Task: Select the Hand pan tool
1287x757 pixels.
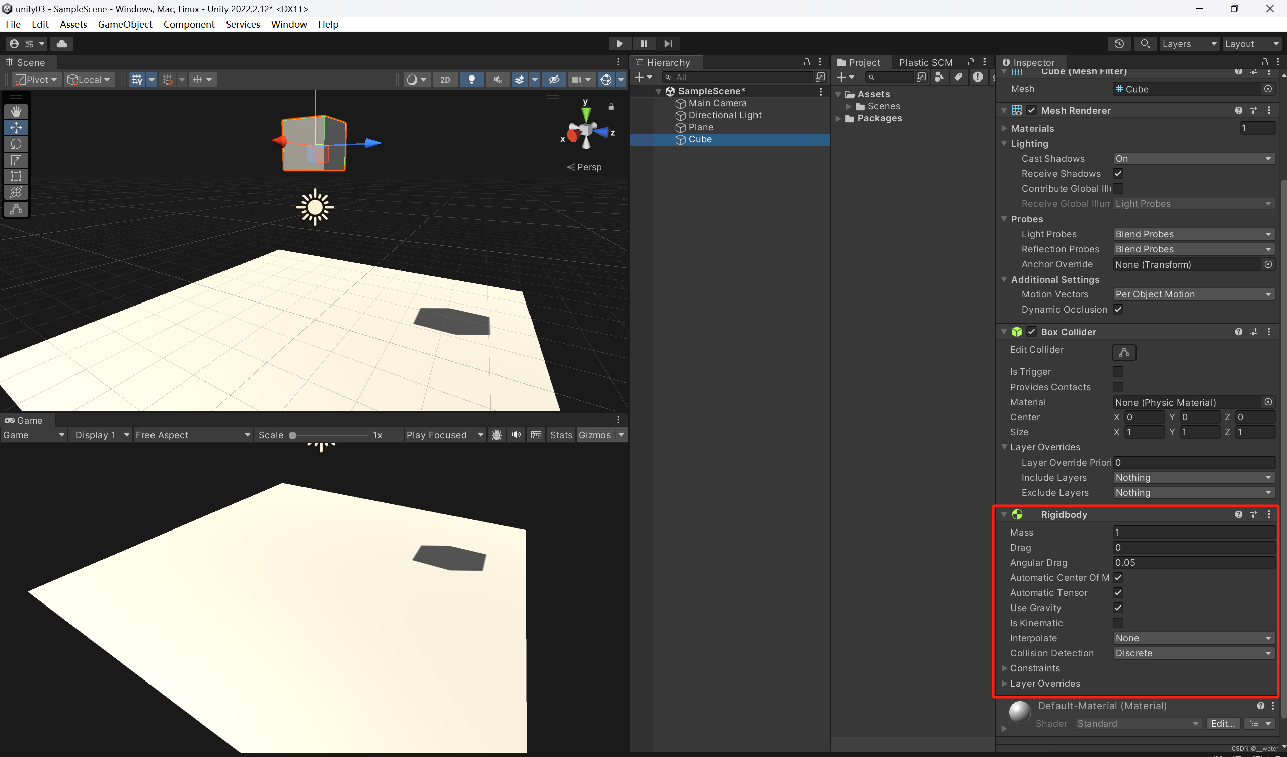Action: coord(16,111)
